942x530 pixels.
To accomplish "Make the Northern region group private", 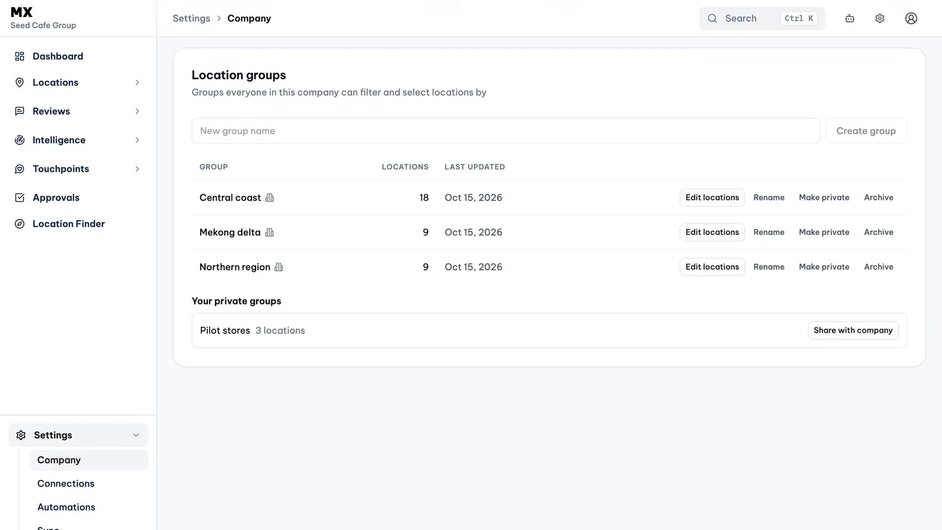I will click(x=824, y=267).
